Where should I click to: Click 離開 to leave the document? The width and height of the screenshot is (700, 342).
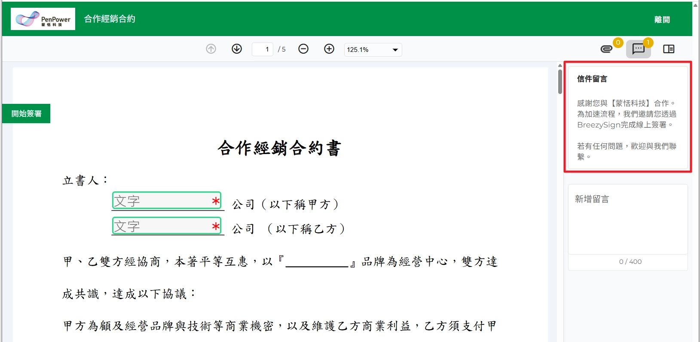(x=662, y=20)
